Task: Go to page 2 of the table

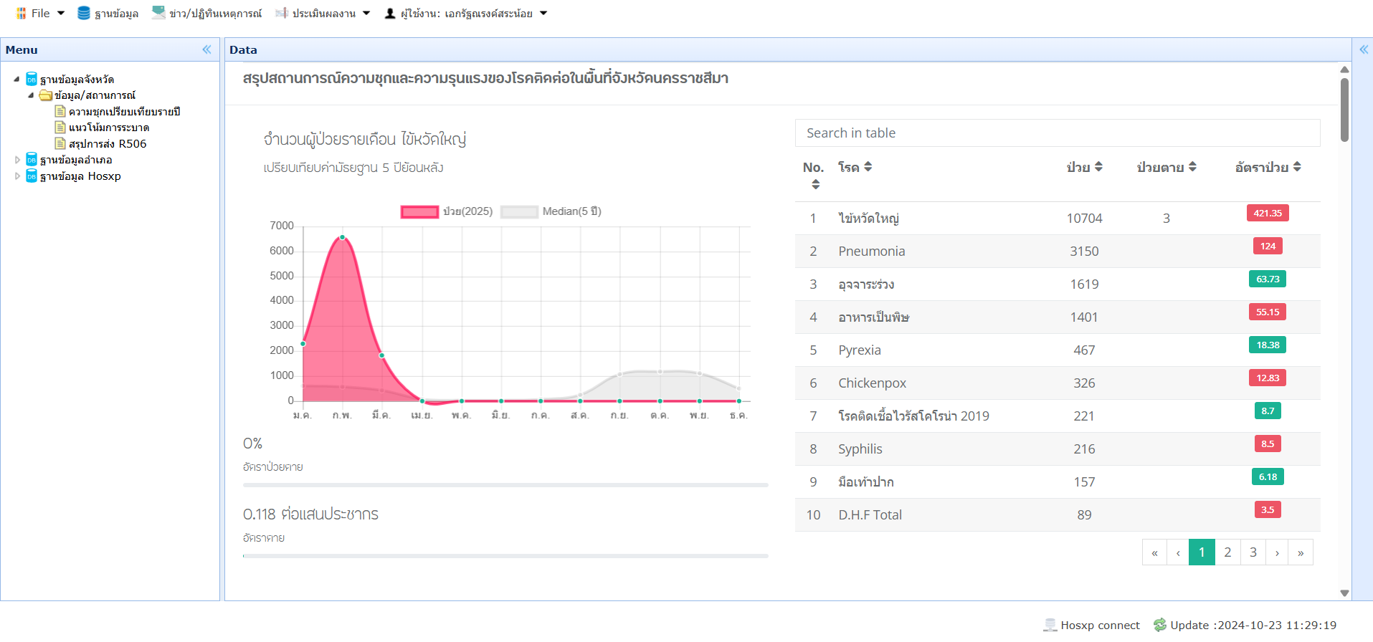Action: coord(1227,552)
